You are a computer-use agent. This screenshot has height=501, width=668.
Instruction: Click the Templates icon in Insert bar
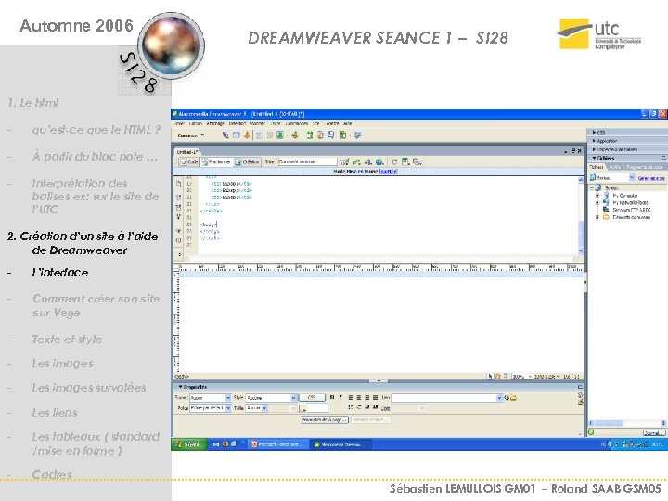[343, 135]
